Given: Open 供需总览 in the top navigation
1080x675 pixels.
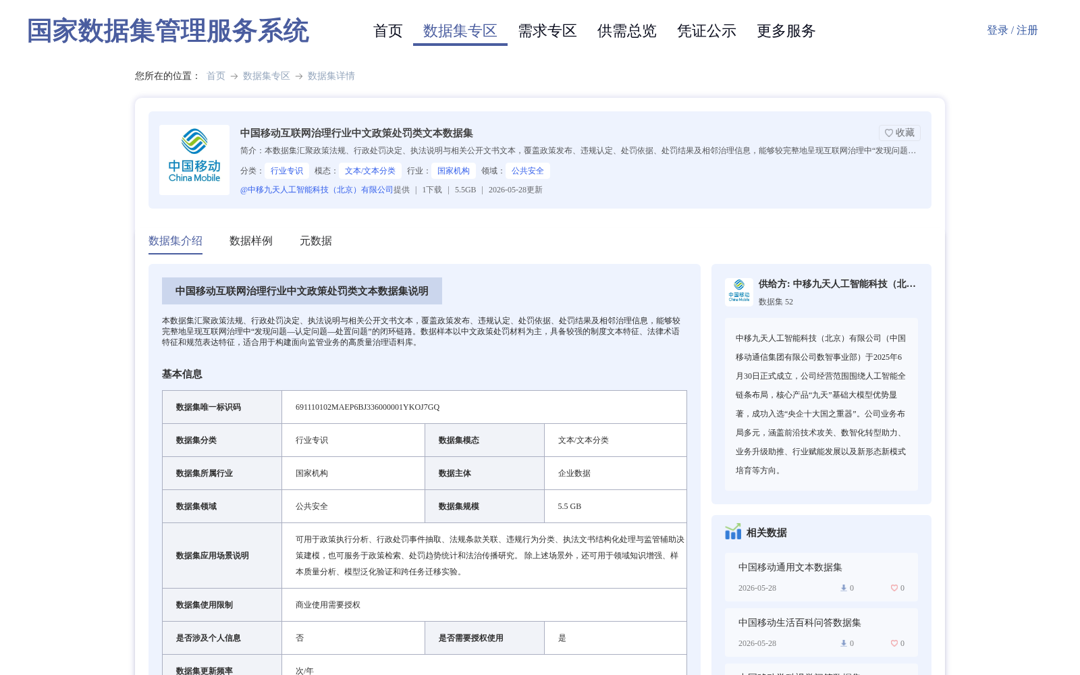Looking at the screenshot, I should tap(627, 31).
